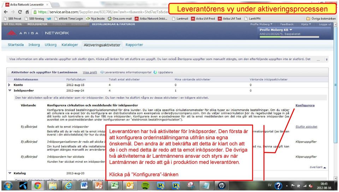The image size is (339, 192).
Task: Expand the Konto activity row
Action: [9, 85]
